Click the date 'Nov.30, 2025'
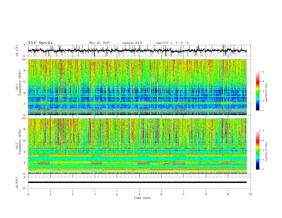Viewport: 282px width, 218px height. point(99,43)
